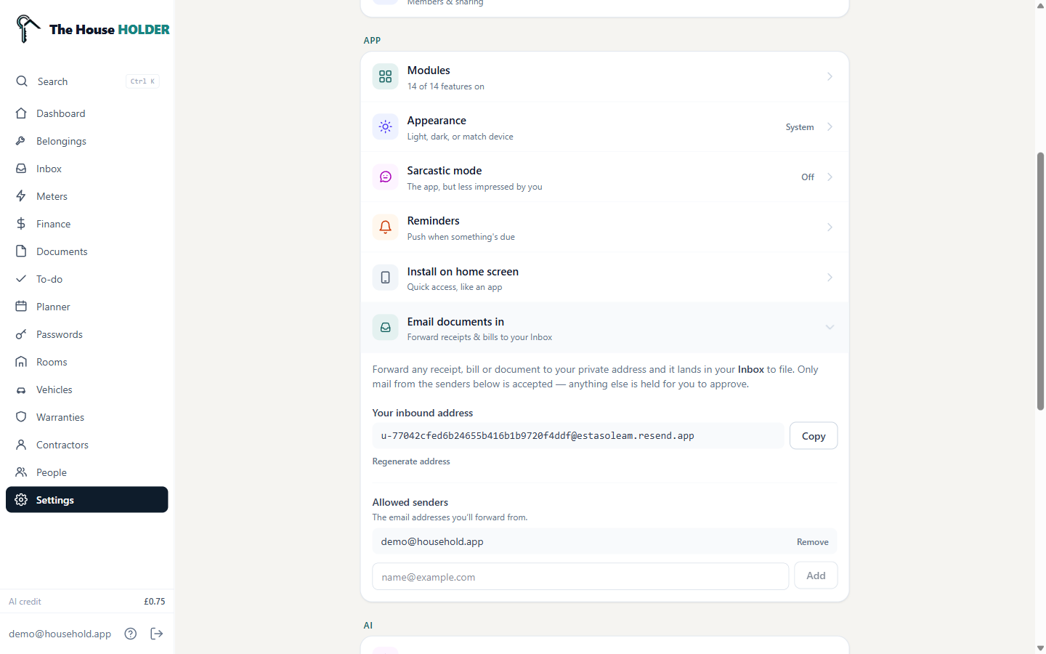Click the Rooms door icon

coord(21,362)
